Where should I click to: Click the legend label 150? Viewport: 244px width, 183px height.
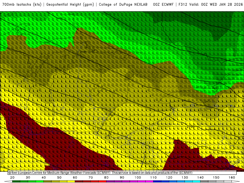click(x=216, y=178)
